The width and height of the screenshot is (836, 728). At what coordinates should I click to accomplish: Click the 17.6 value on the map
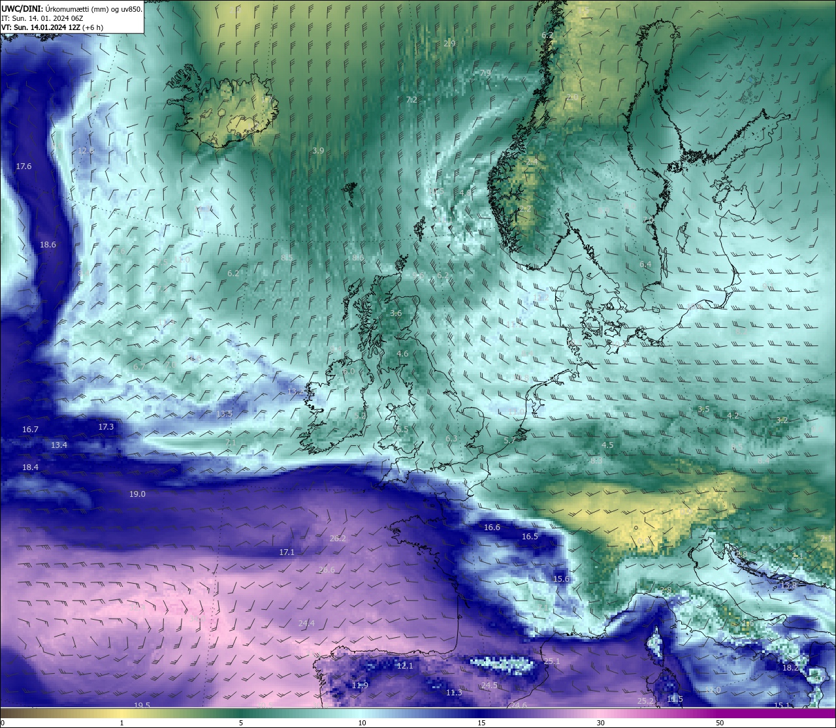tap(24, 166)
